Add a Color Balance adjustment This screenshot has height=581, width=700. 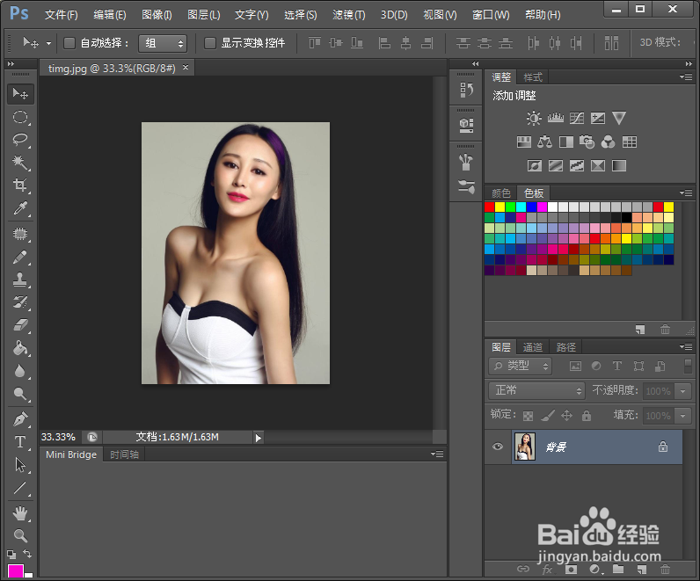pyautogui.click(x=544, y=142)
